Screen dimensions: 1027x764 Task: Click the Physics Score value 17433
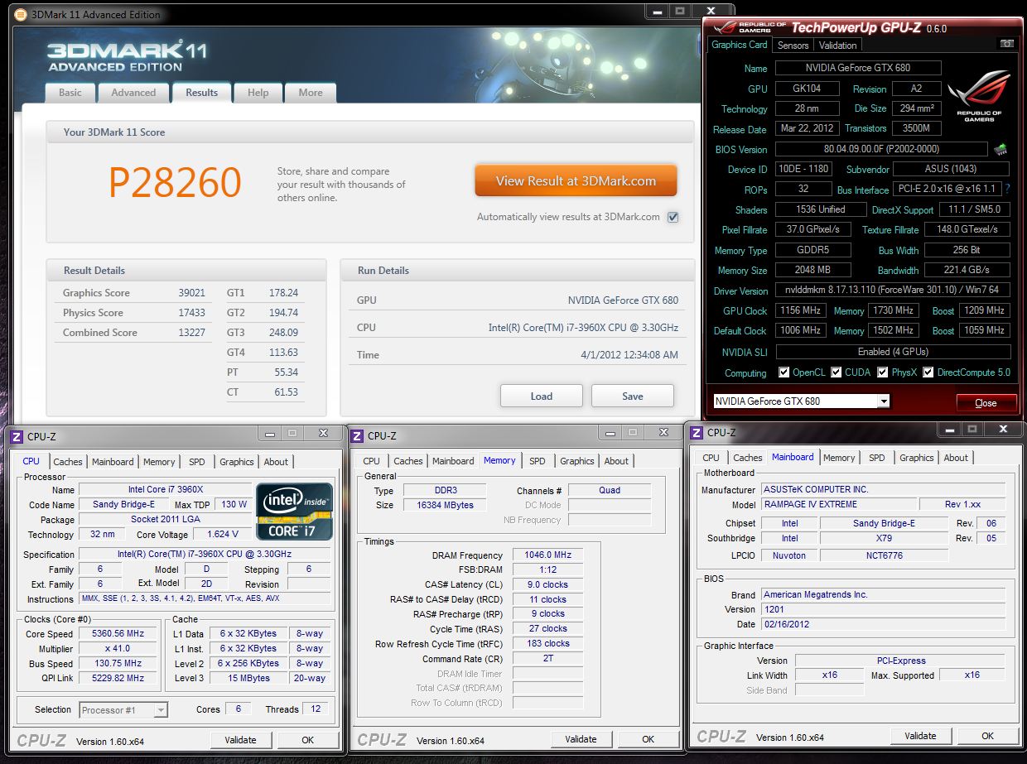pos(191,313)
